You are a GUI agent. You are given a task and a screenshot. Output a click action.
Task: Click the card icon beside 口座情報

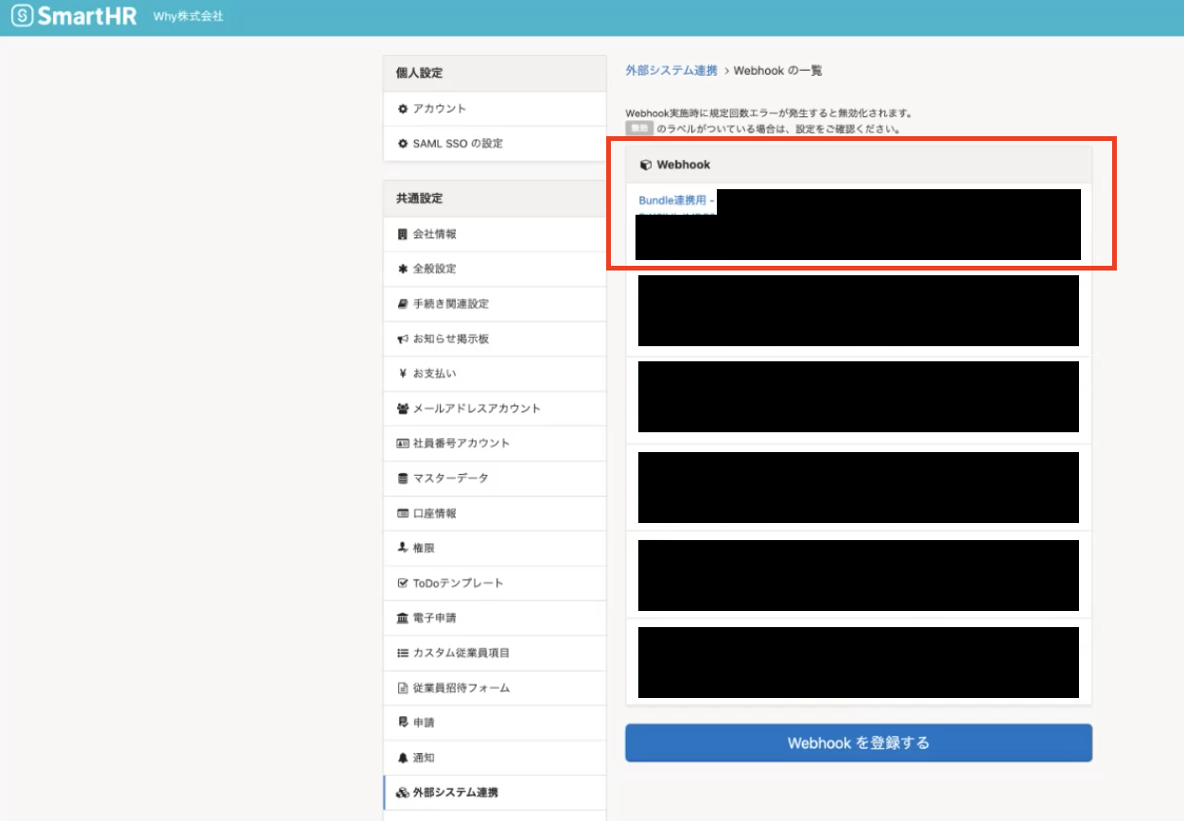[x=403, y=514]
